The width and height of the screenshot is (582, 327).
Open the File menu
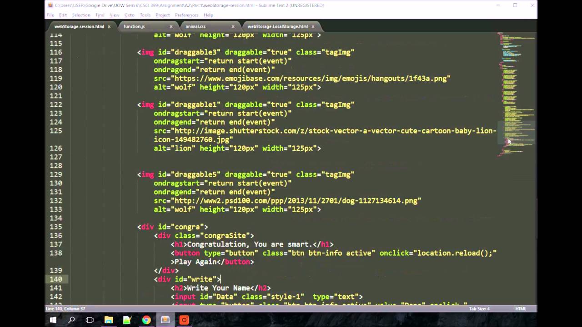click(x=50, y=15)
